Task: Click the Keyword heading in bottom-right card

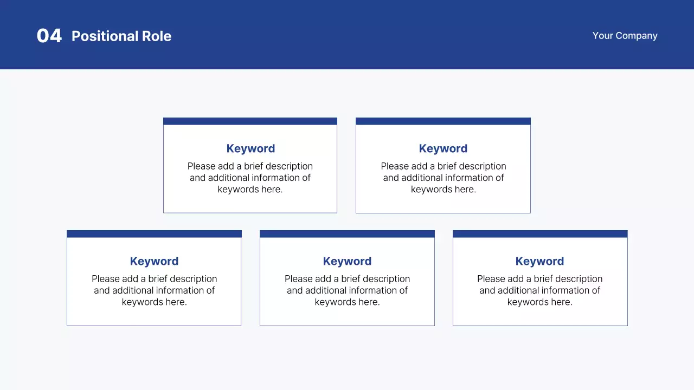Action: point(539,261)
